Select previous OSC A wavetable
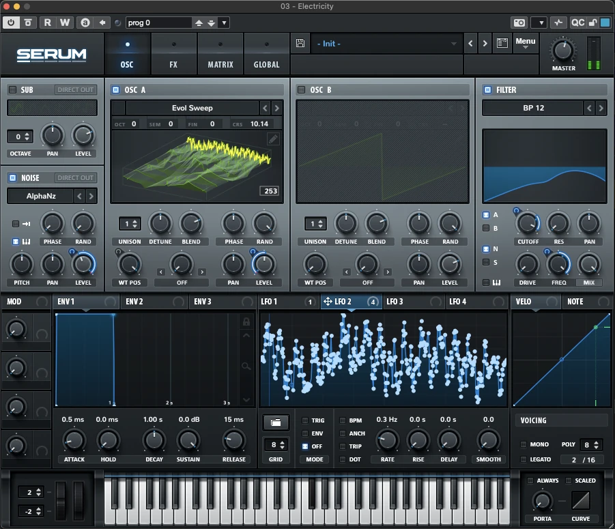Viewport: 615px width, 529px height. pos(265,108)
